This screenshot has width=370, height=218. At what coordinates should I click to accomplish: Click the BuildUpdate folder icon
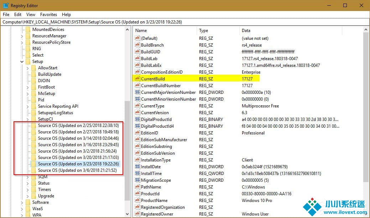(x=34, y=74)
